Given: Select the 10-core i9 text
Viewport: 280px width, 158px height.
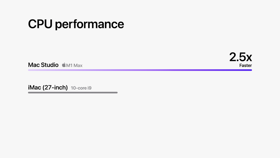Looking at the screenshot, I should point(81,88).
